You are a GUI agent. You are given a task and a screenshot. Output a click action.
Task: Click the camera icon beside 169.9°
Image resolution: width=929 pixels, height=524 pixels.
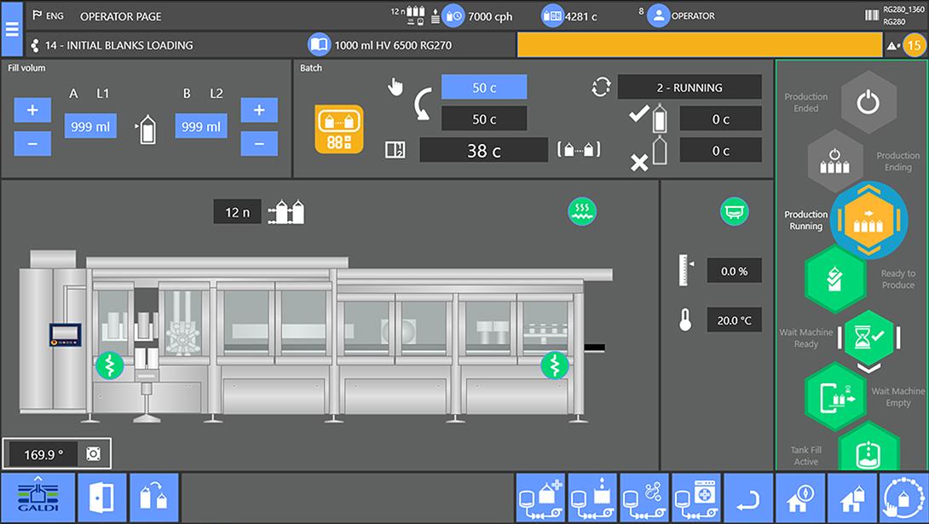coord(94,454)
